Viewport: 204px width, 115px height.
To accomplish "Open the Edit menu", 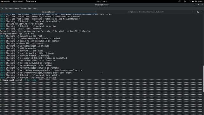I will click(x=6, y=8).
